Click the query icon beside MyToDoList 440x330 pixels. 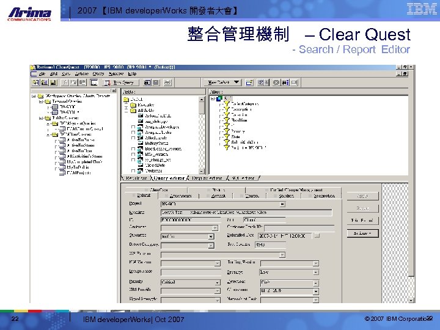coord(62,167)
